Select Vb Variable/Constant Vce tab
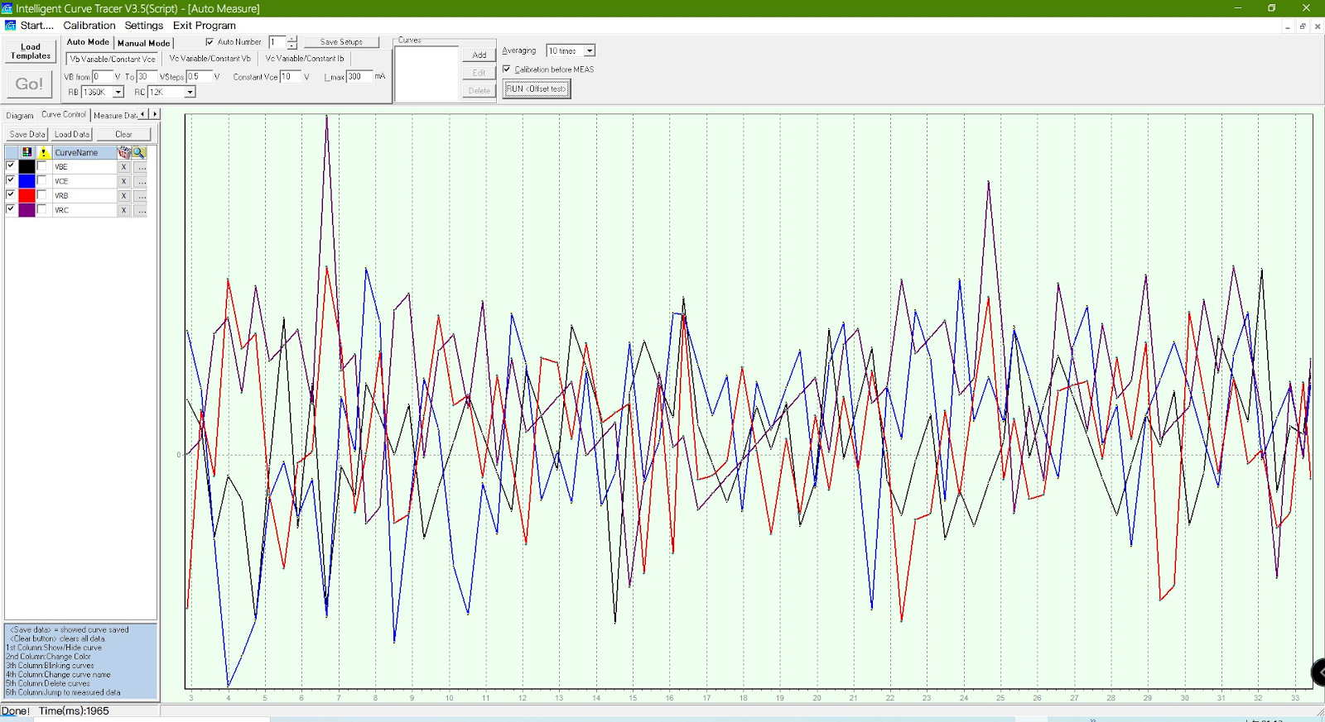 tap(113, 60)
